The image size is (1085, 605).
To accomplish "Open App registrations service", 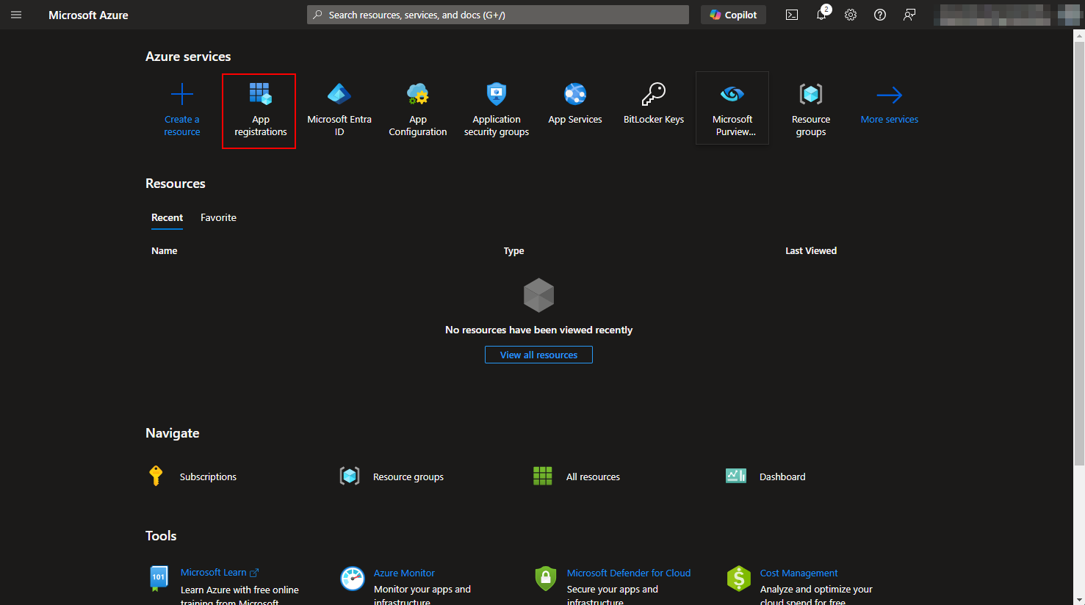I will 259,110.
